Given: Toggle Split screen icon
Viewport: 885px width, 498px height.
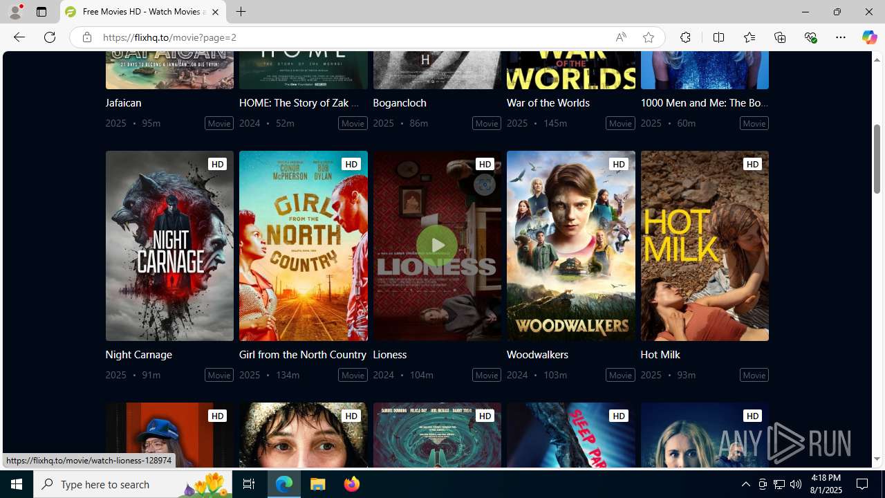Looking at the screenshot, I should pos(718,37).
